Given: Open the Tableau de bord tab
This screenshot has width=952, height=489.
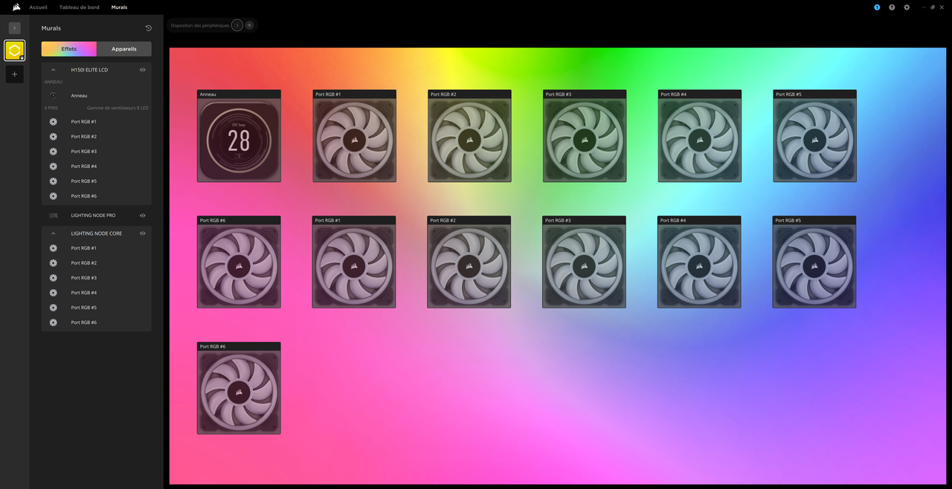Looking at the screenshot, I should click(x=79, y=7).
